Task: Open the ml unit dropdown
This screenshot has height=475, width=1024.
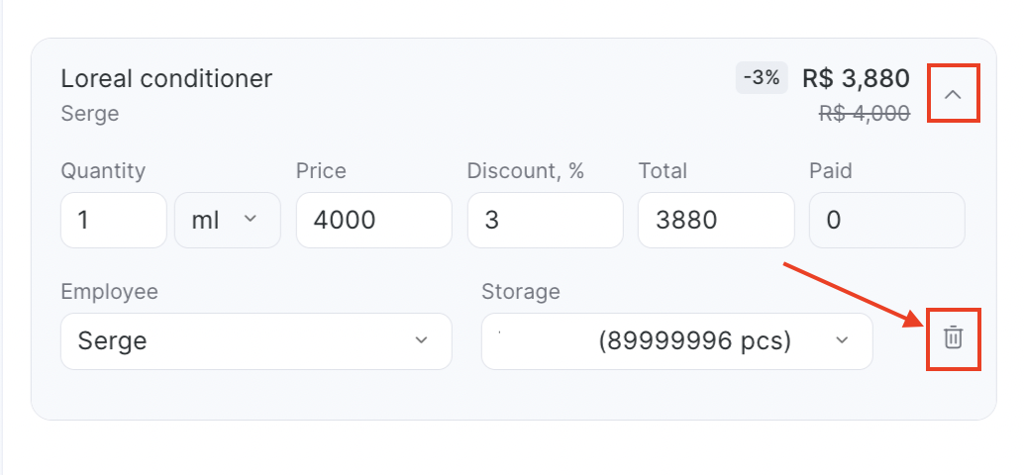Action: pos(227,220)
